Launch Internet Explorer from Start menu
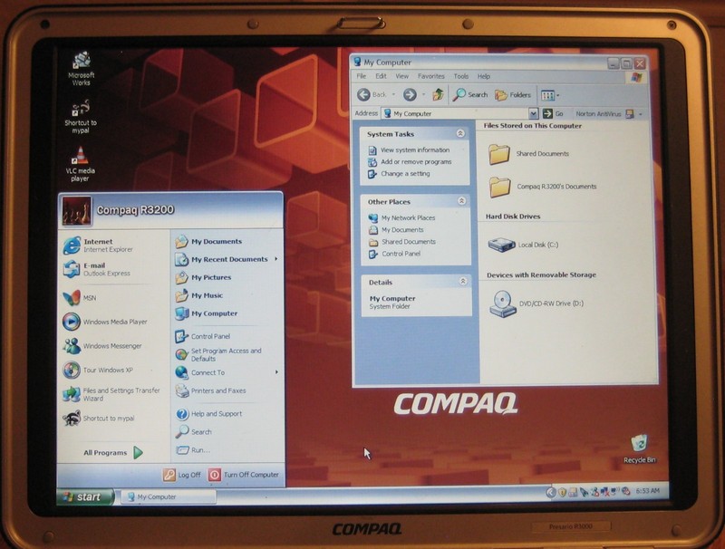Screen dimensions: 725x549 click(x=99, y=246)
